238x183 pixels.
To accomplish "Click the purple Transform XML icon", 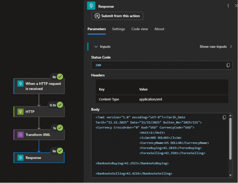I will coord(20,134).
